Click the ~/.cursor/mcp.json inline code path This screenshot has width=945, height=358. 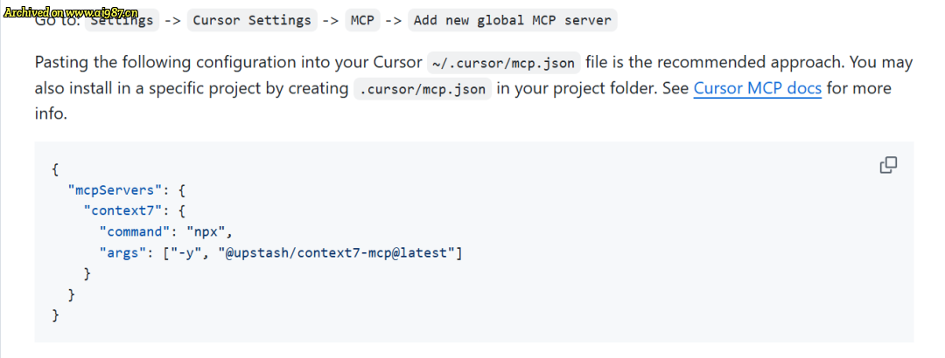click(x=504, y=63)
